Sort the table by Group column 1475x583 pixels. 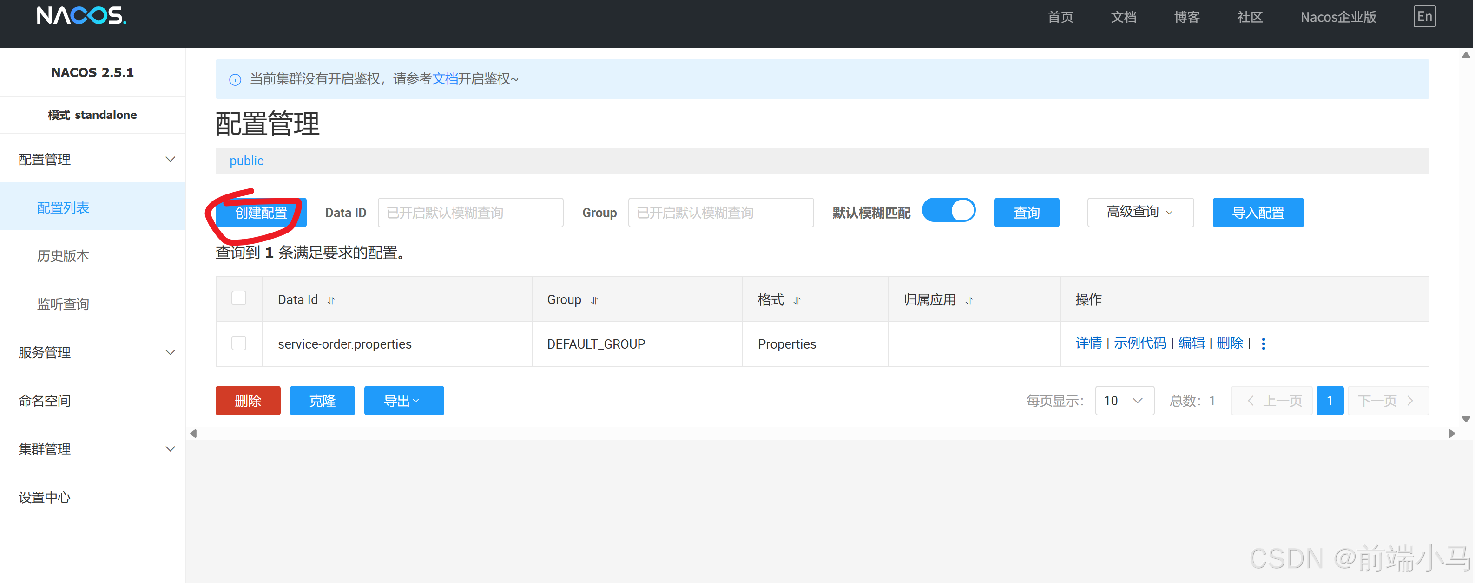click(x=594, y=300)
